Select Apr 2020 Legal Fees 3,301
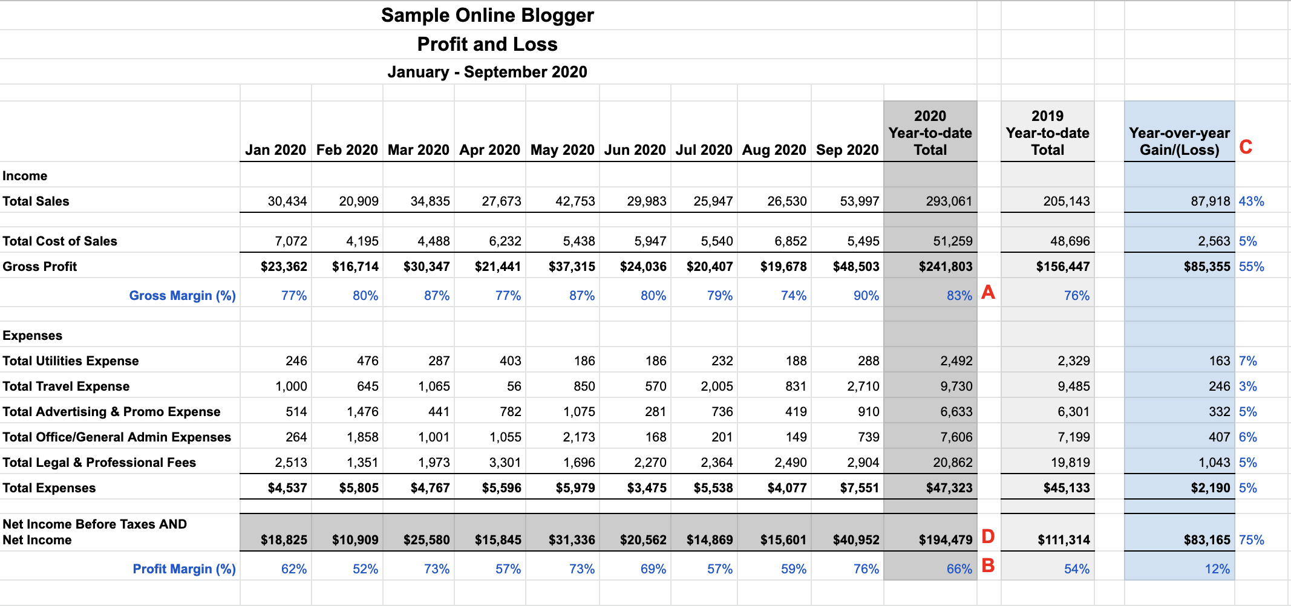1291x606 pixels. click(505, 463)
